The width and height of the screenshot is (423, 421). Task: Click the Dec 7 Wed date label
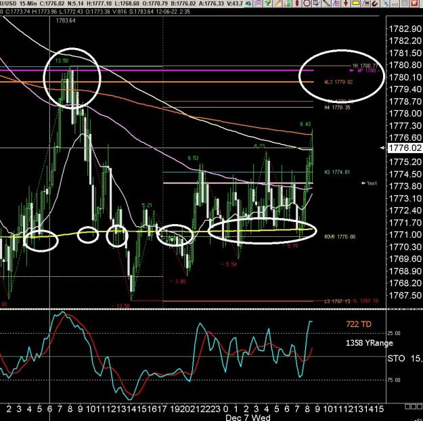[x=248, y=418]
